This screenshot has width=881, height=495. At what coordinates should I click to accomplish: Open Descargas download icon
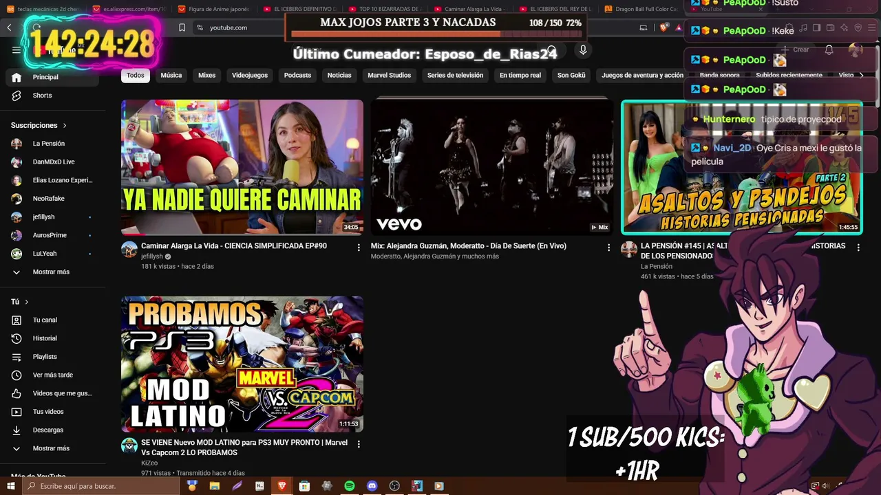(x=17, y=430)
